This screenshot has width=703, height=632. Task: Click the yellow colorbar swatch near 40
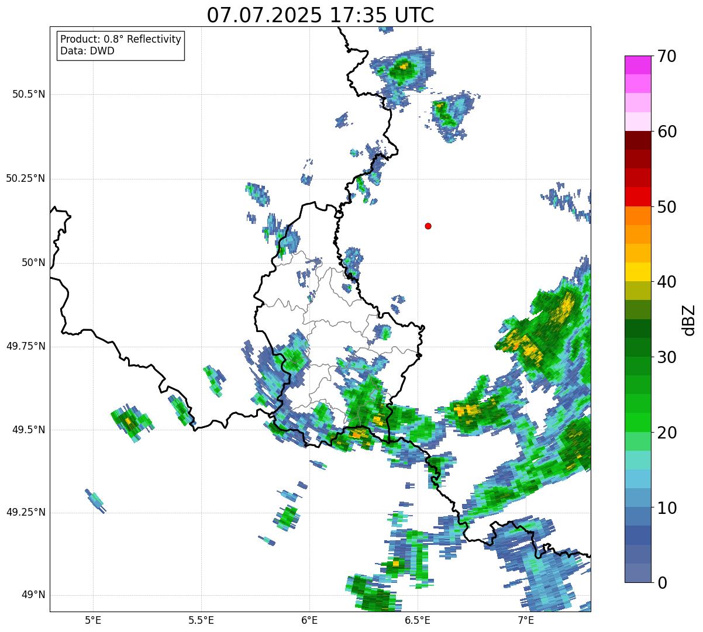[x=637, y=272]
